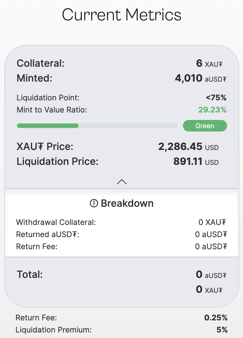Click the 6 XAU₮ collateral amount
This screenshot has width=243, height=338.
[x=209, y=63]
